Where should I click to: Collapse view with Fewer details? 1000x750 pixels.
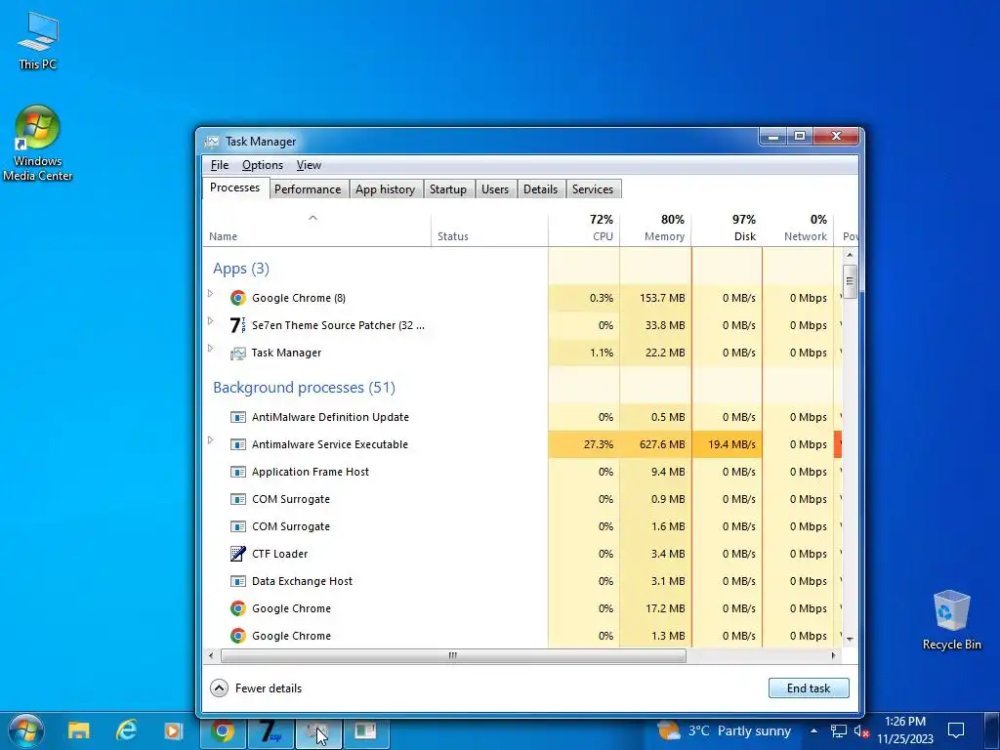256,688
